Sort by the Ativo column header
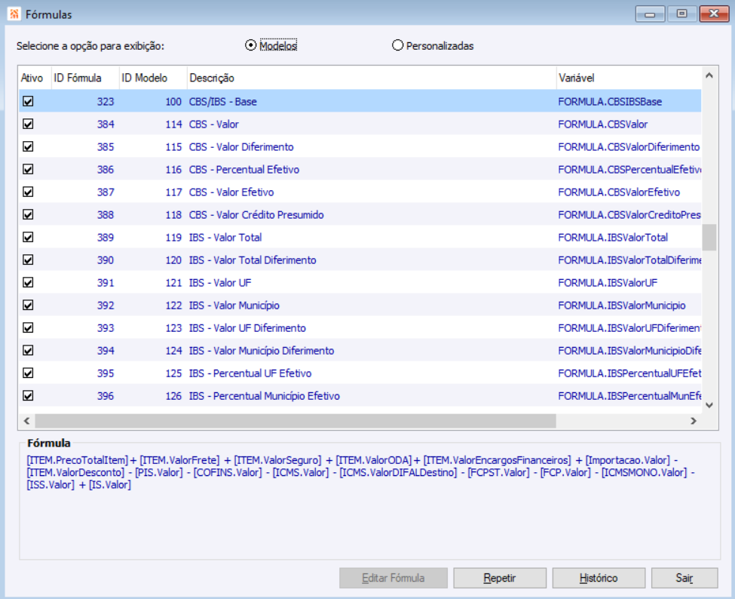This screenshot has width=735, height=599. coord(35,78)
